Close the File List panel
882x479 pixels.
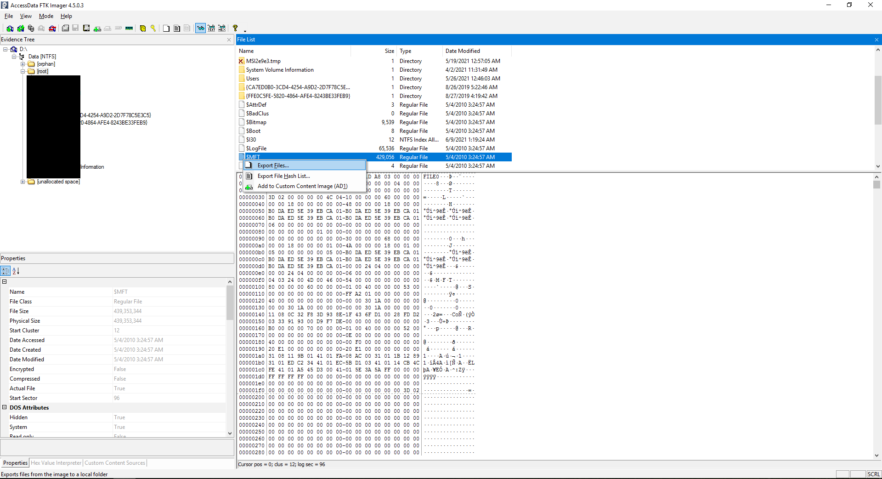click(876, 40)
